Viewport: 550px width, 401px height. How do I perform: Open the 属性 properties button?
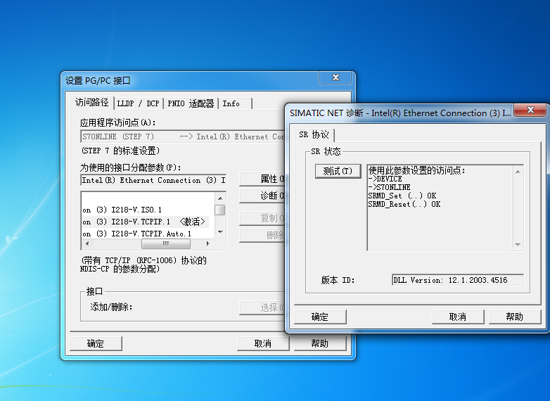(x=262, y=179)
